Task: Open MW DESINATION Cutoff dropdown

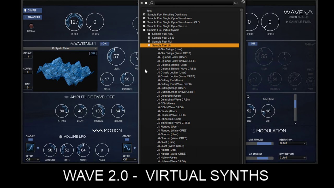Action: tap(293, 143)
